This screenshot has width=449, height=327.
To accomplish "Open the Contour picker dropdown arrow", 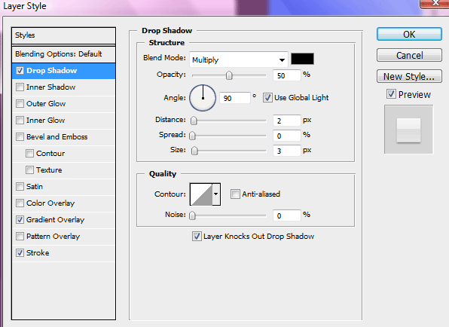I will 216,194.
